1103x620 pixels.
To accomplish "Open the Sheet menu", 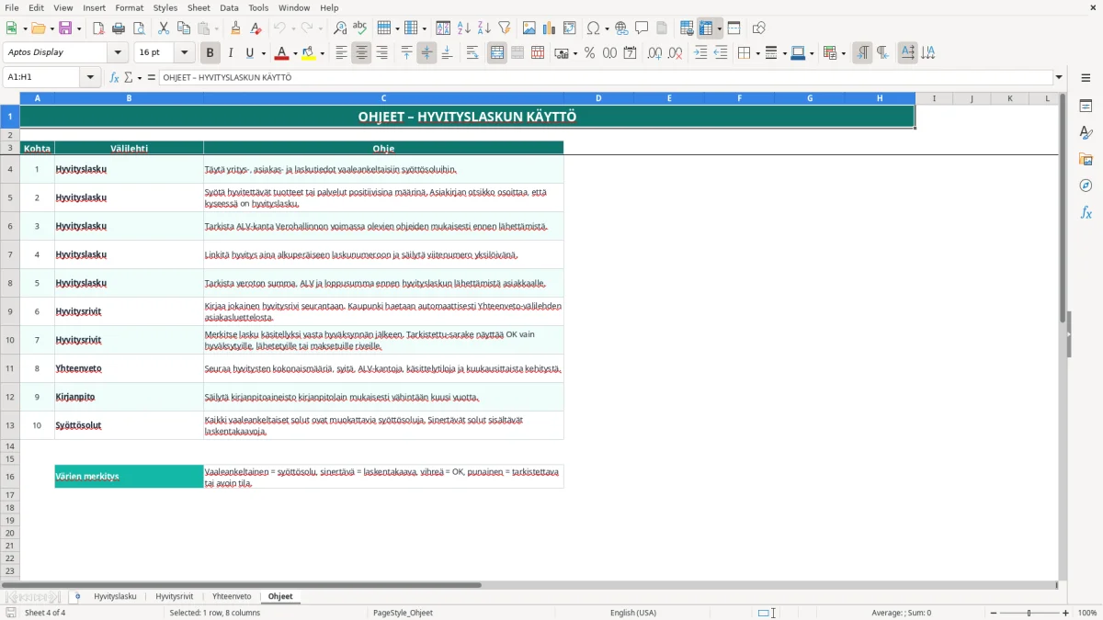I will point(199,7).
